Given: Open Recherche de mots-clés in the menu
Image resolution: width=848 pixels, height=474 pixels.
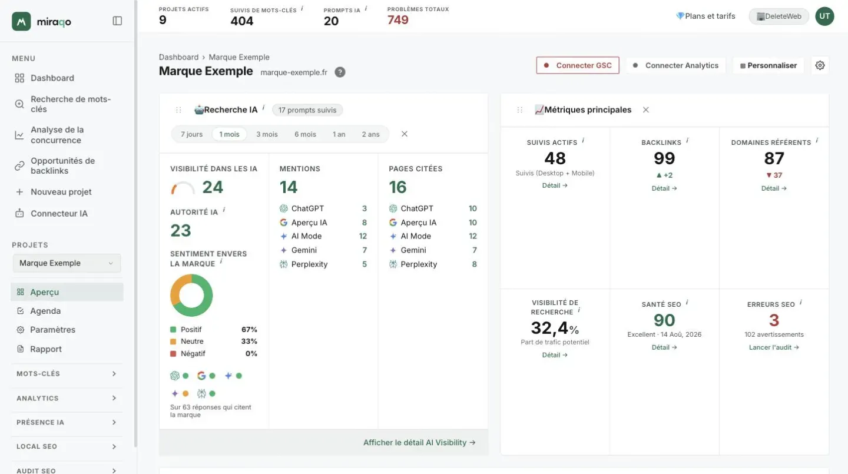Looking at the screenshot, I should 67,104.
